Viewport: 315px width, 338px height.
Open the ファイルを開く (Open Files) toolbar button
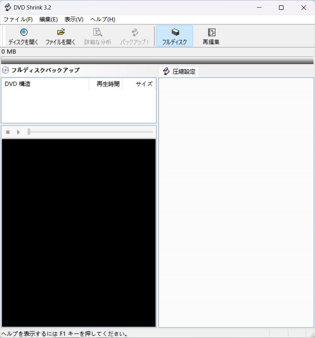click(61, 36)
